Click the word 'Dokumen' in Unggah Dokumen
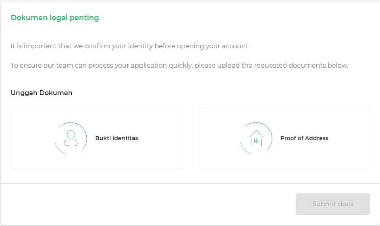 point(56,93)
